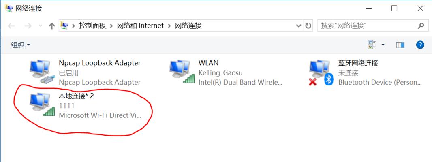
Task: Click the search magnifier icon
Action: pyautogui.click(x=420, y=26)
